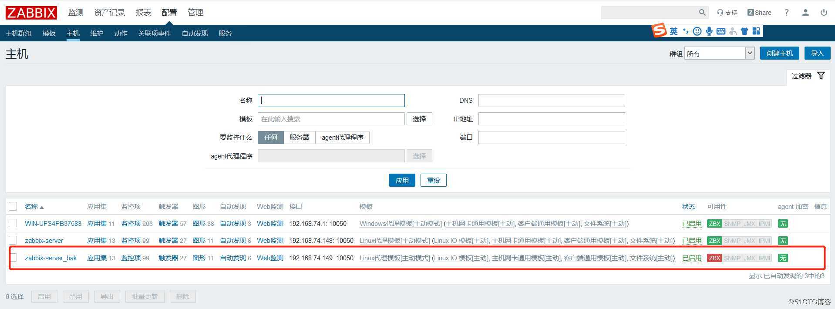Open the 支持 support link
The width and height of the screenshot is (835, 309).
[x=727, y=13]
